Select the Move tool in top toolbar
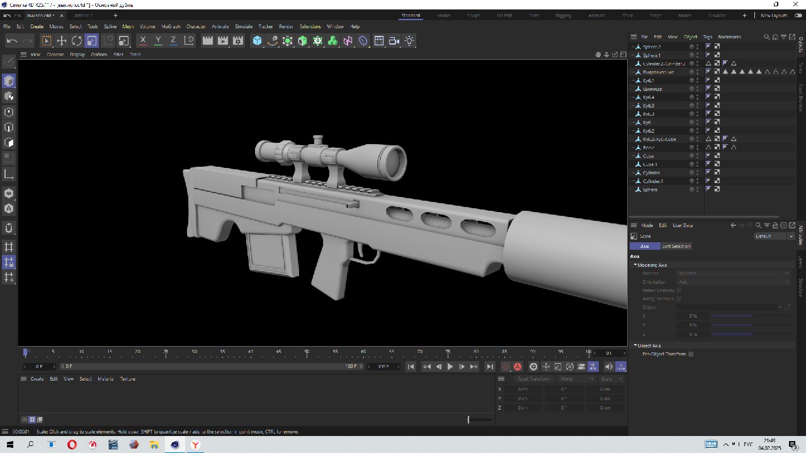806x453 pixels. 62,41
